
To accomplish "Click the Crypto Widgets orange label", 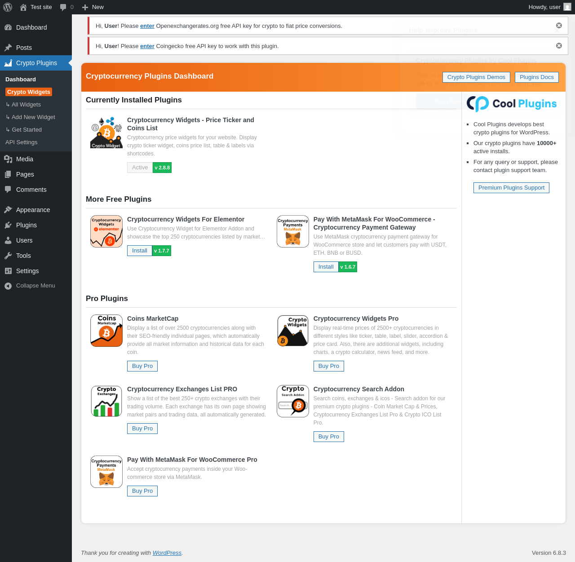I will click(x=29, y=92).
